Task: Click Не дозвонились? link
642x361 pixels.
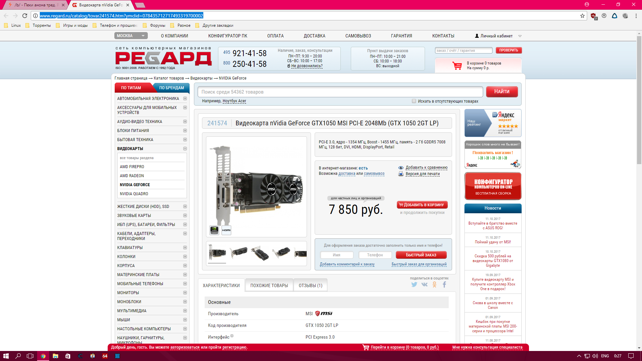Action: (x=307, y=66)
